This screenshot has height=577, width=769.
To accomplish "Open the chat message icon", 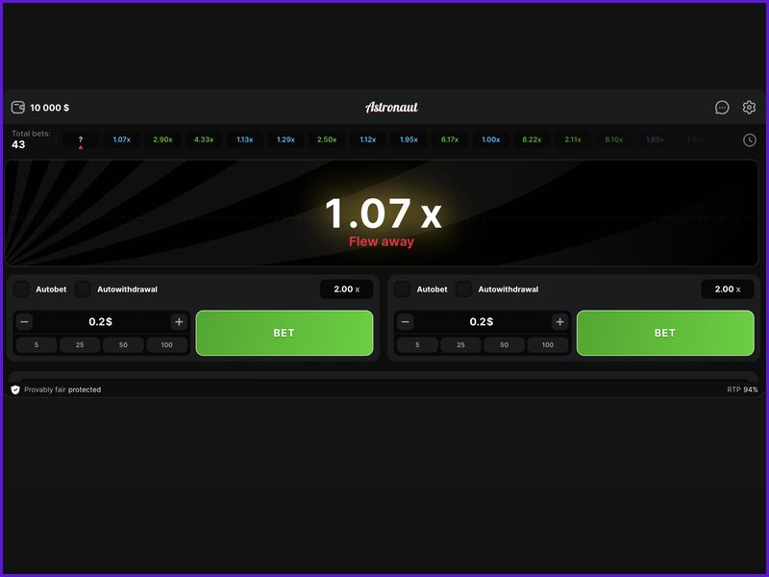I will pyautogui.click(x=720, y=107).
